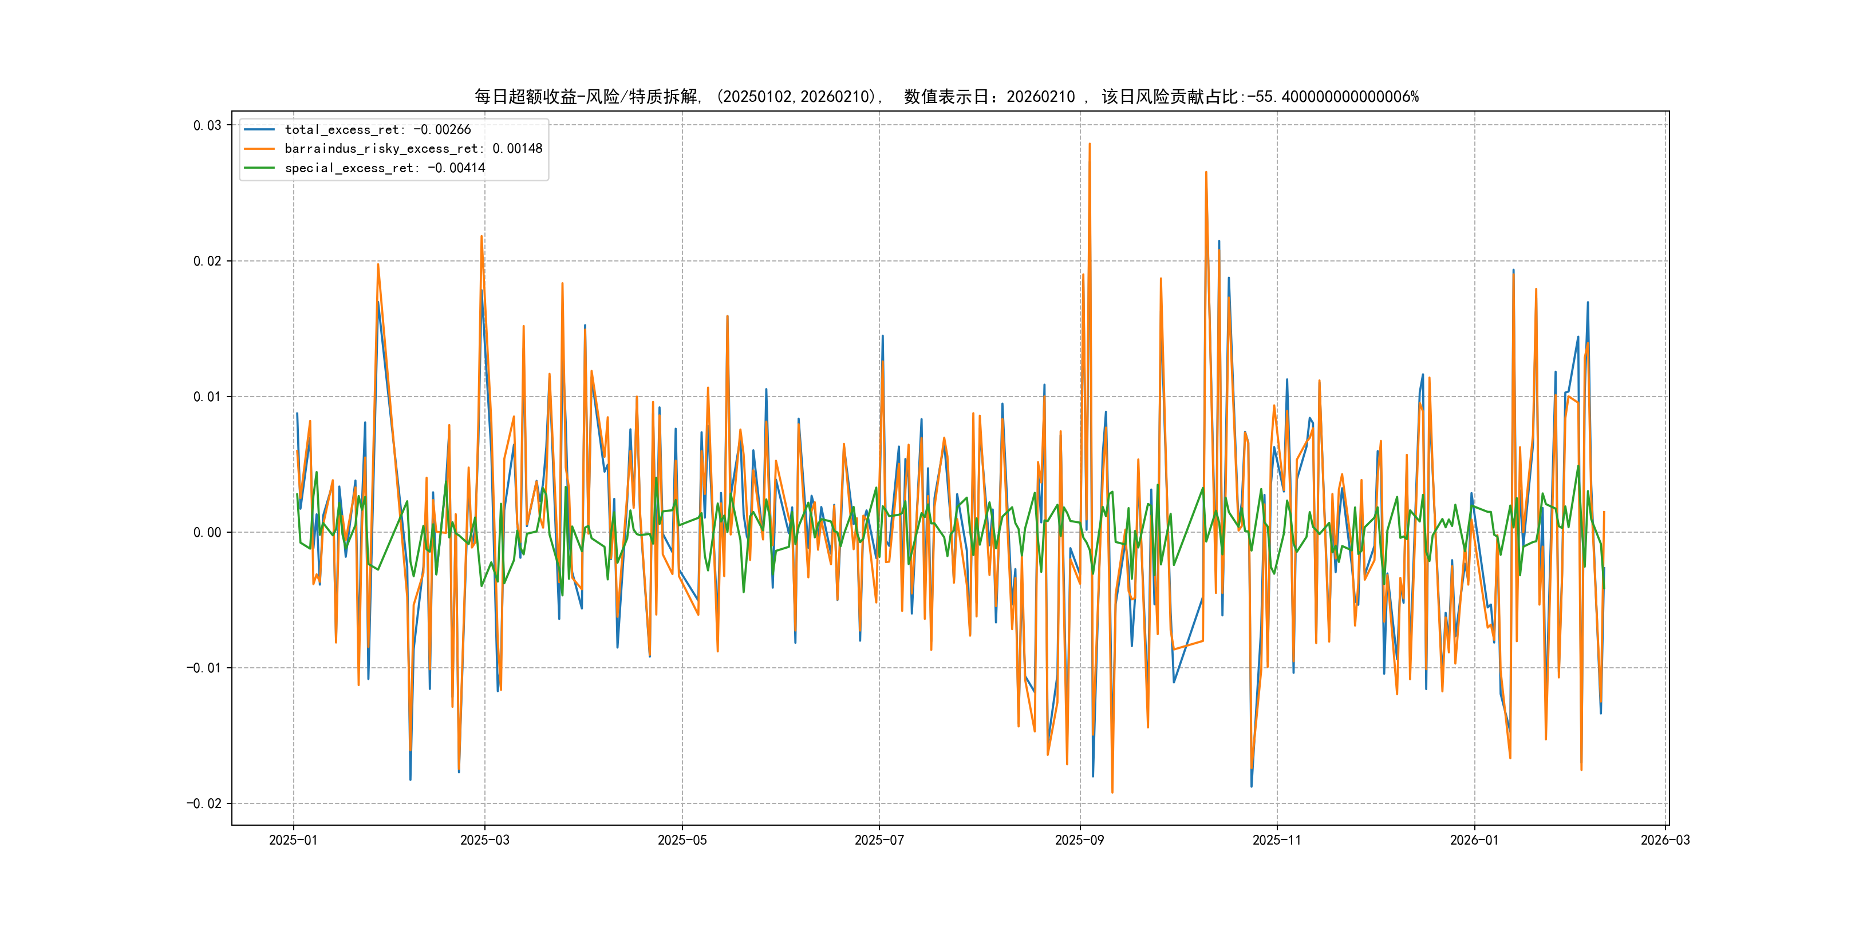Viewport: 1855px width, 927px height.
Task: Click the 2025-07 x-axis tick label
Action: [x=879, y=840]
